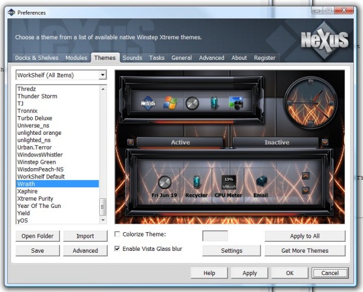Confirm with the OK button
Viewport: 363px width, 292px height.
pos(290,273)
